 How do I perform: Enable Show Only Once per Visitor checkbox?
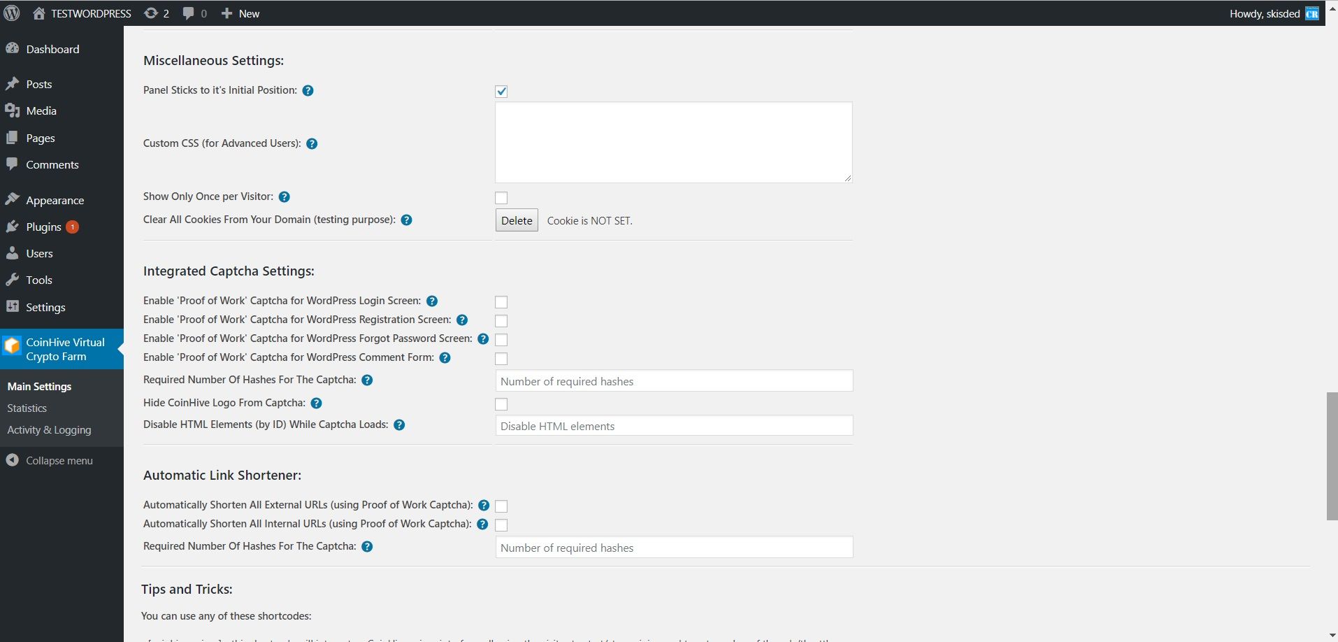501,198
